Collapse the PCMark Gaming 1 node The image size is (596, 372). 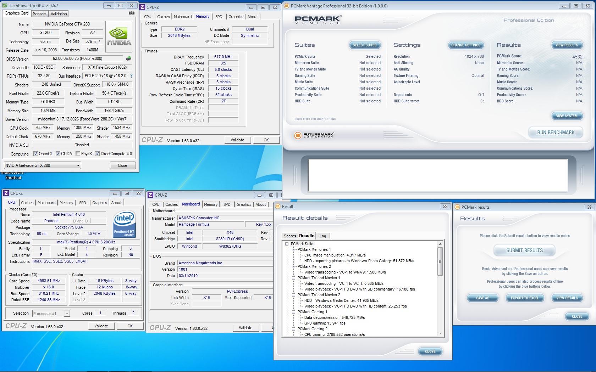point(294,312)
